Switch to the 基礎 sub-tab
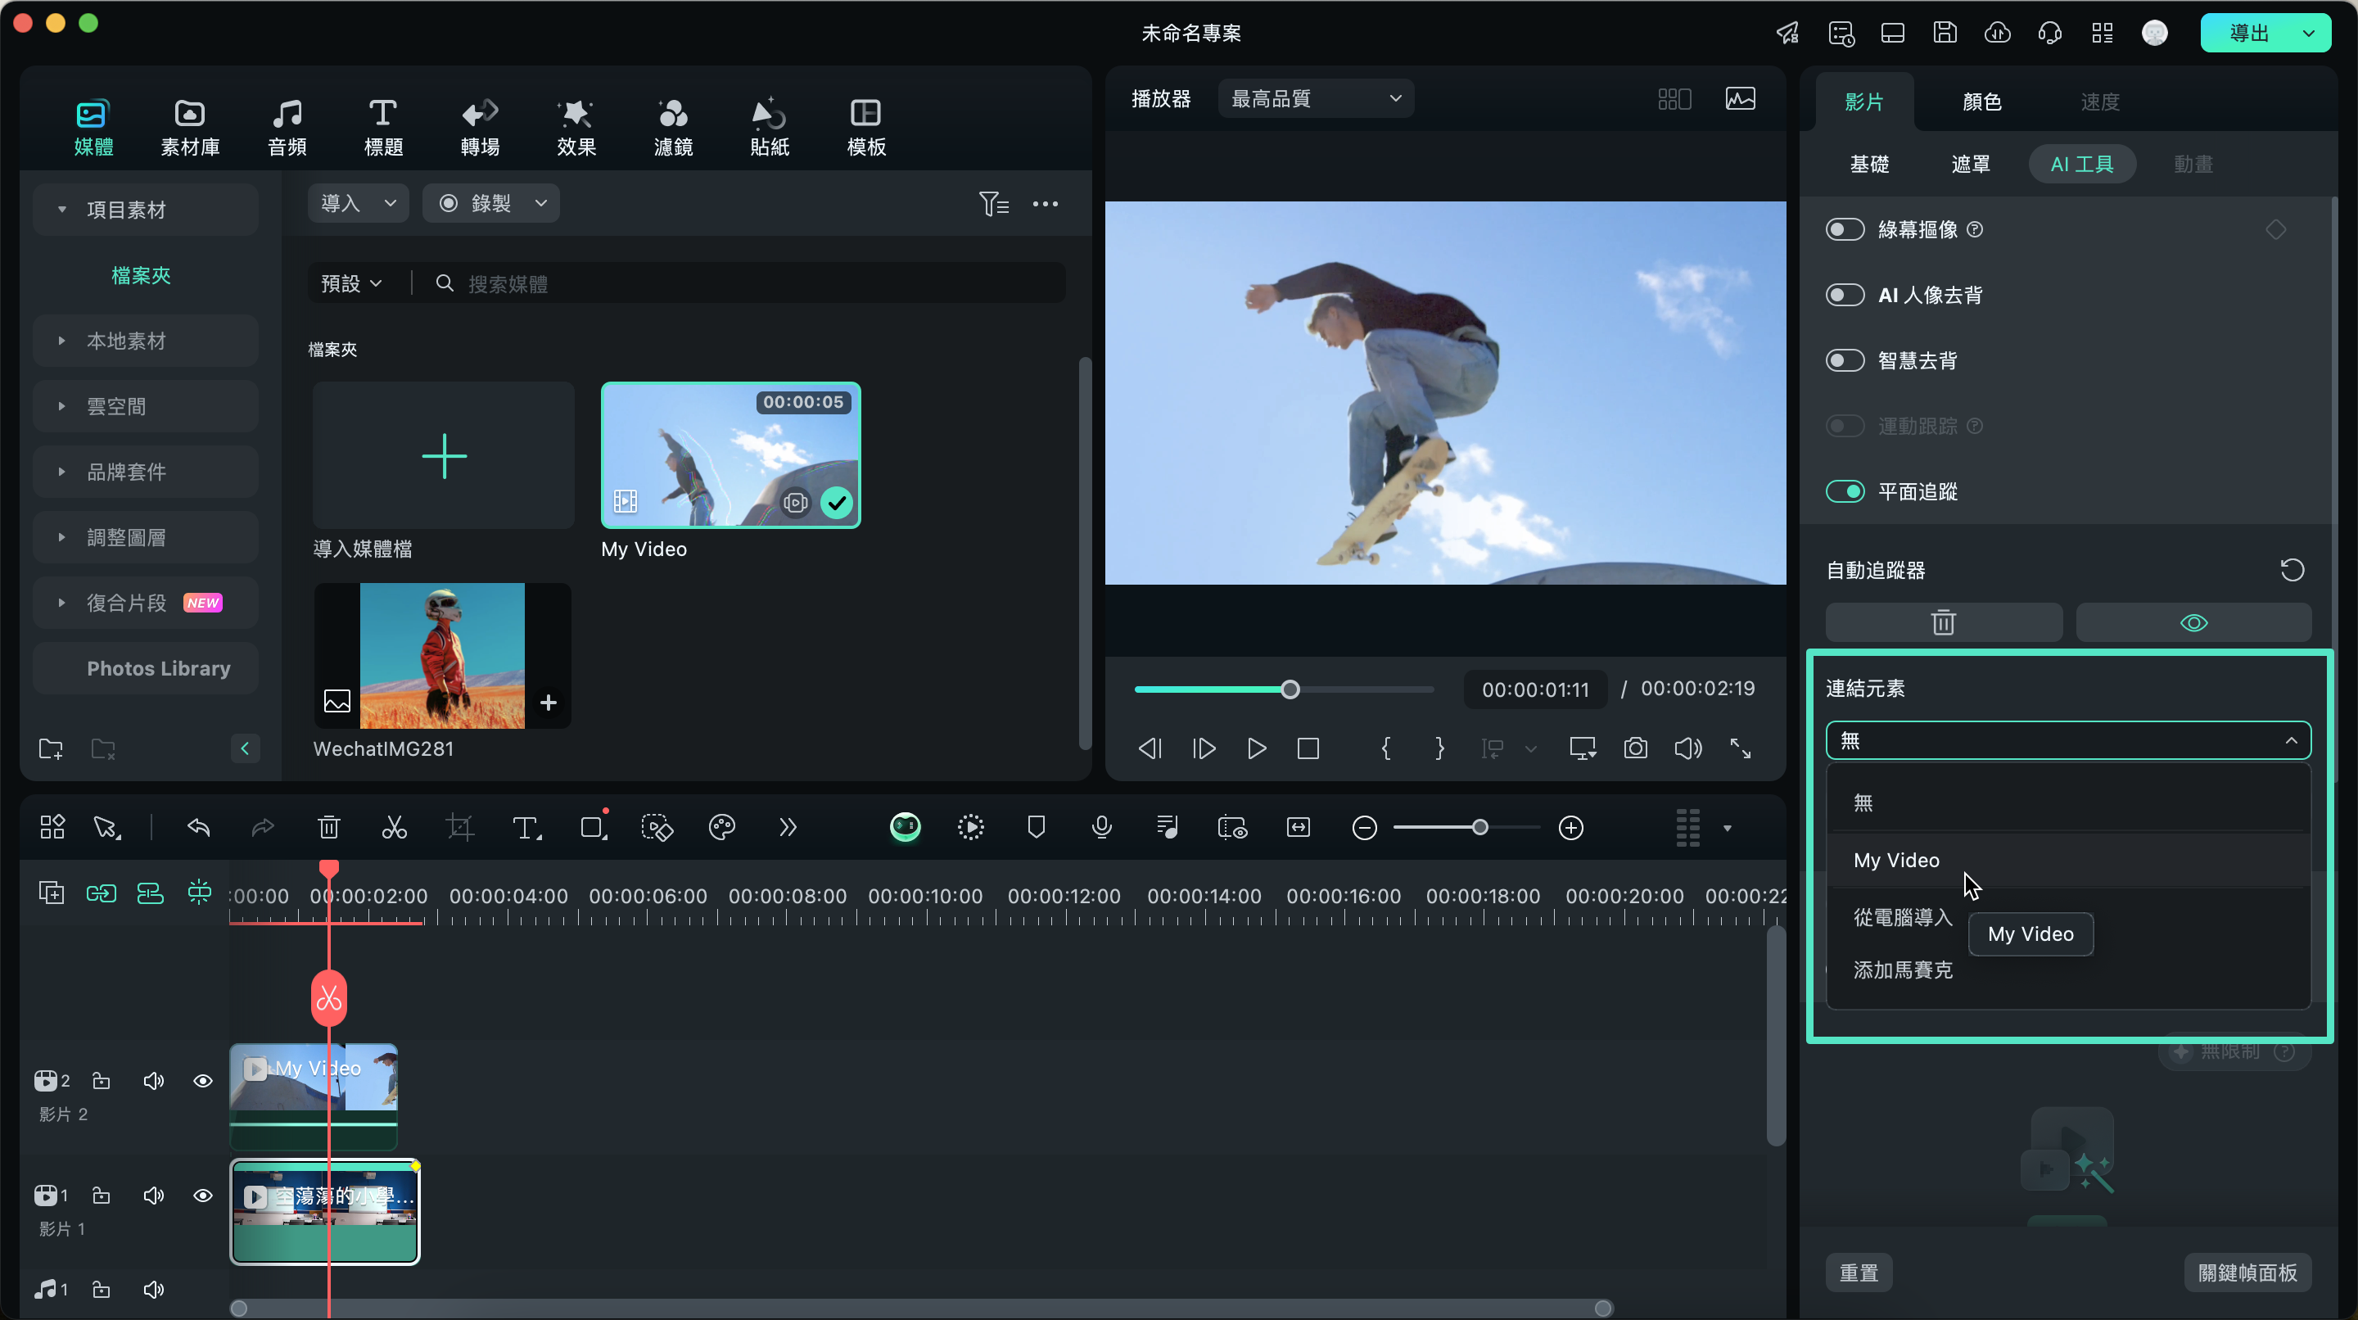This screenshot has width=2358, height=1320. 1869,164
